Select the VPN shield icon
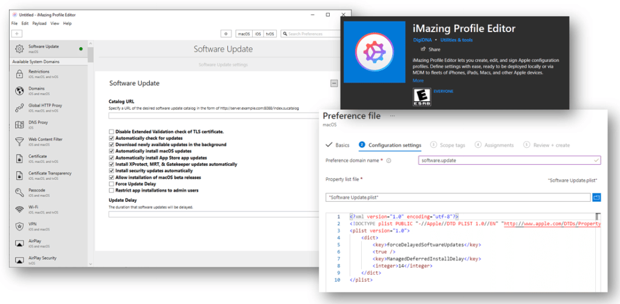Screen dimensions: 620x304 (x=19, y=226)
